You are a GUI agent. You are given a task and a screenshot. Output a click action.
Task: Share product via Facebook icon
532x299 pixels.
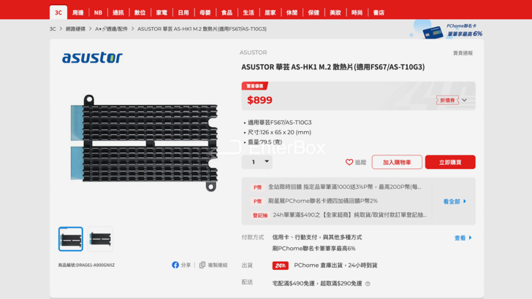(175, 265)
